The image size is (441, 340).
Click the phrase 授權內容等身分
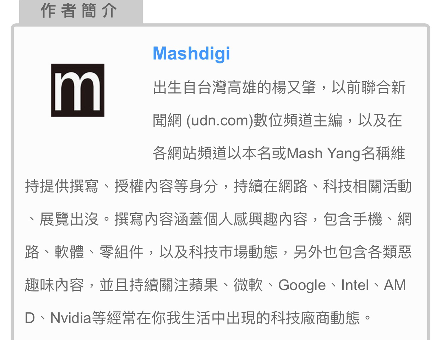166,186
